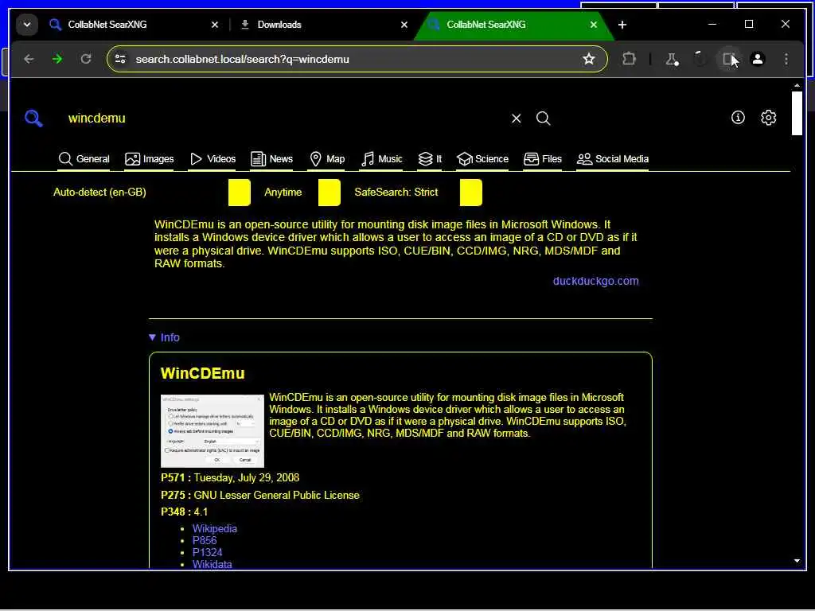815x611 pixels.
Task: Open the Wikipedia link
Action: pos(215,528)
